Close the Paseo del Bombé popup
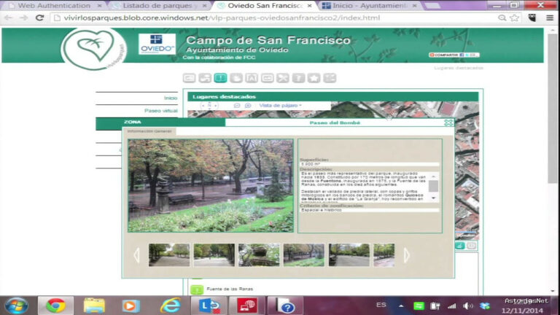Screen dimensions: 560x315 pyautogui.click(x=448, y=122)
